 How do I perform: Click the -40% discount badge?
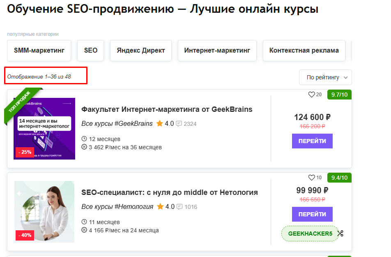25,235
